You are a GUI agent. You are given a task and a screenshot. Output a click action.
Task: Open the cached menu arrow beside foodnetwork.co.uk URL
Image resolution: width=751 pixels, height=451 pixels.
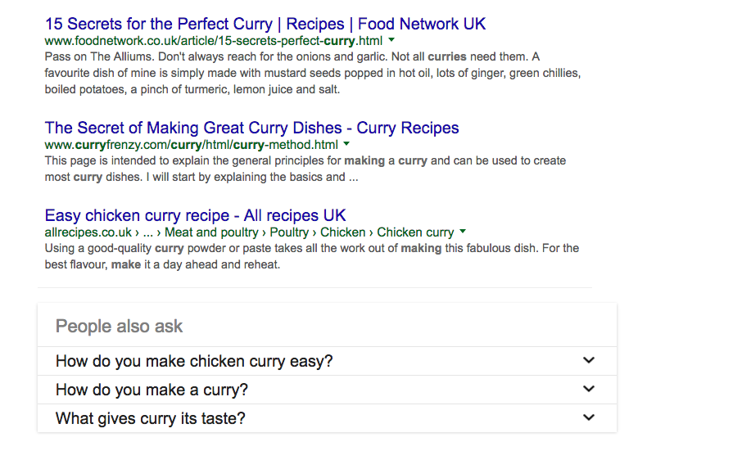point(391,40)
